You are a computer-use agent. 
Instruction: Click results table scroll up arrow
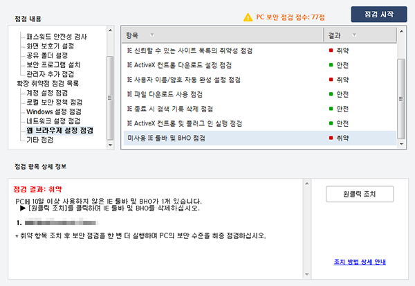(401, 31)
